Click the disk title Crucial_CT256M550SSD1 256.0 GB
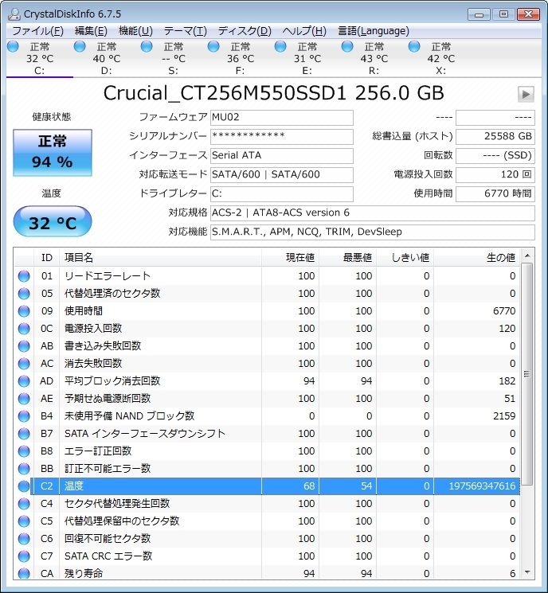Image resolution: width=548 pixels, height=593 pixels. pos(273,93)
